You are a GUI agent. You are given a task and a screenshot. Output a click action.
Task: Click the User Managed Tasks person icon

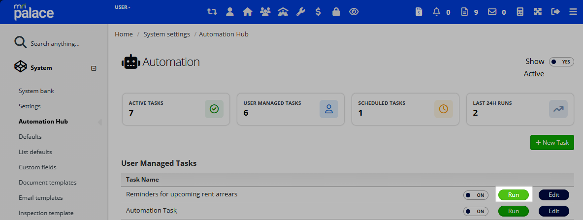(x=329, y=109)
